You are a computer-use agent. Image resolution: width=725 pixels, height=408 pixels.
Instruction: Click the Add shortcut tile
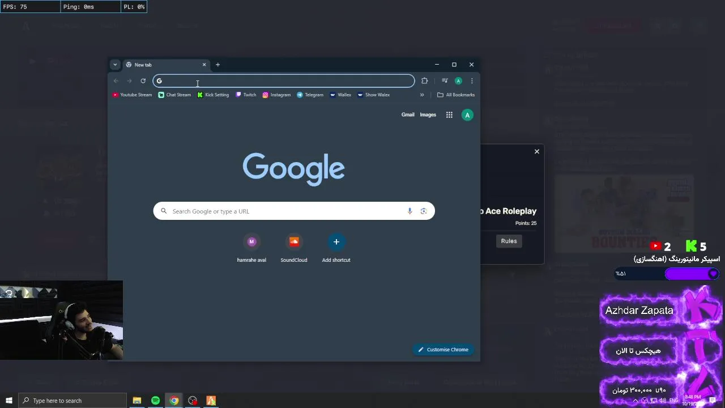[x=336, y=248]
